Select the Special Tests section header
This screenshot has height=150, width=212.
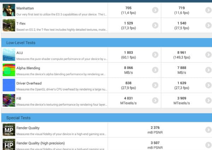point(107,118)
